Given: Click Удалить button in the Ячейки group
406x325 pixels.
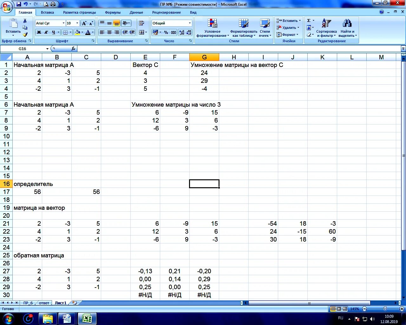Looking at the screenshot, I should point(288,28).
